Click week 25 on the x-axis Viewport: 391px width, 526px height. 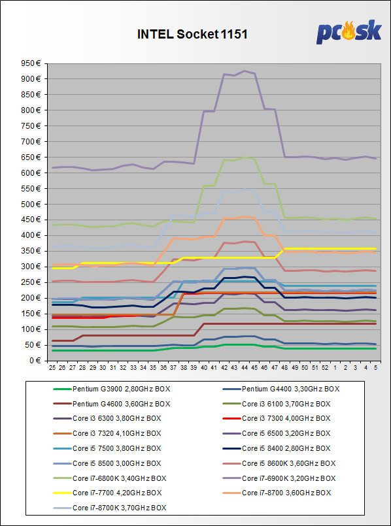pyautogui.click(x=52, y=368)
